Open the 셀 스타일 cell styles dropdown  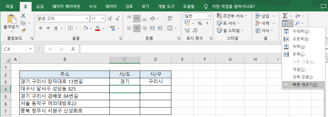(x=230, y=31)
